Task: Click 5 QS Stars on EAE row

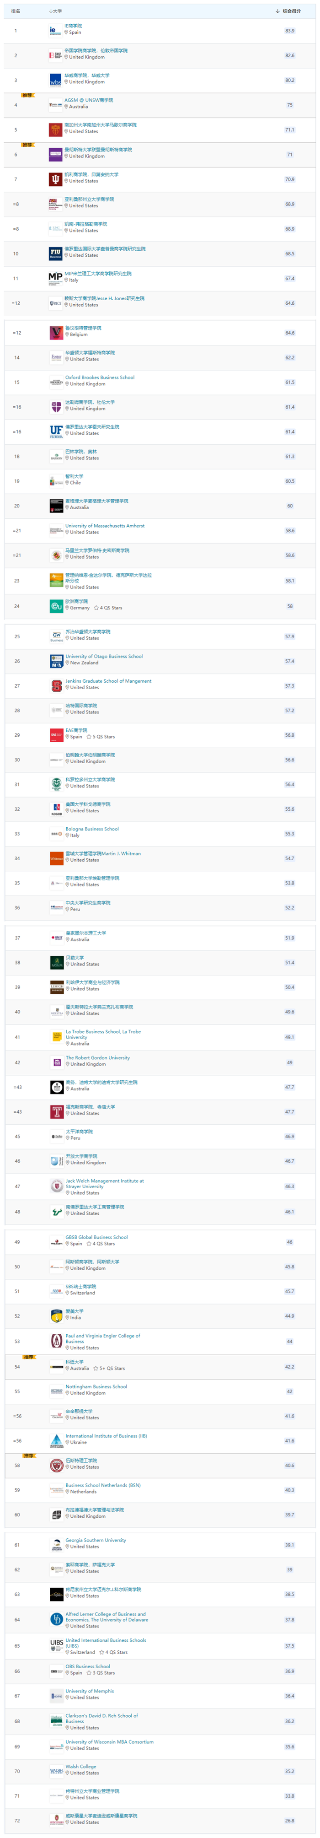Action: 101,737
